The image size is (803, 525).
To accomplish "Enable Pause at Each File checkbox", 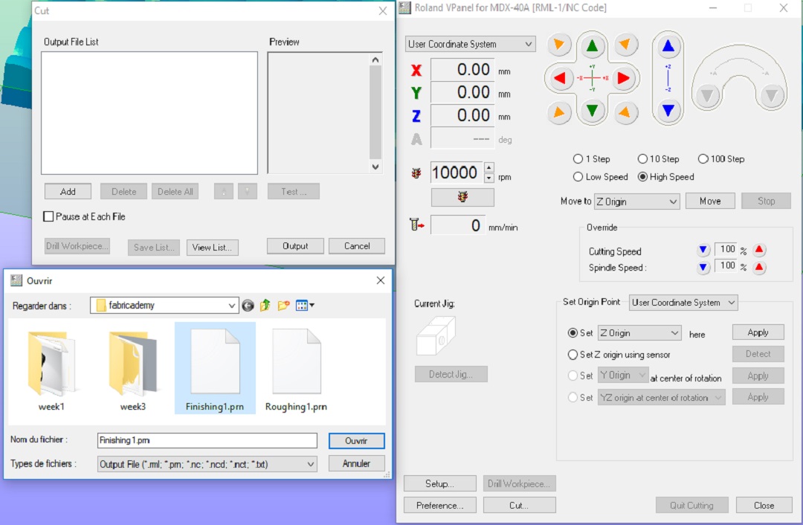I will (48, 216).
